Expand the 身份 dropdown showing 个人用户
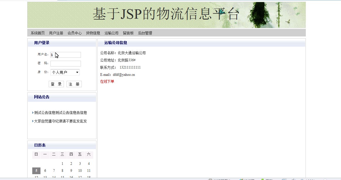The image size is (341, 180). click(65, 72)
